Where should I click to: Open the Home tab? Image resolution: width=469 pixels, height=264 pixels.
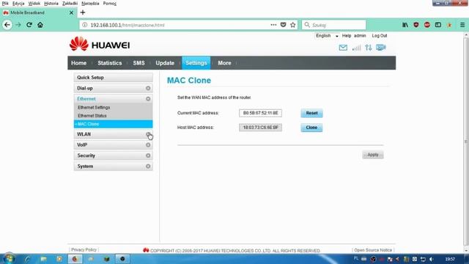78,63
